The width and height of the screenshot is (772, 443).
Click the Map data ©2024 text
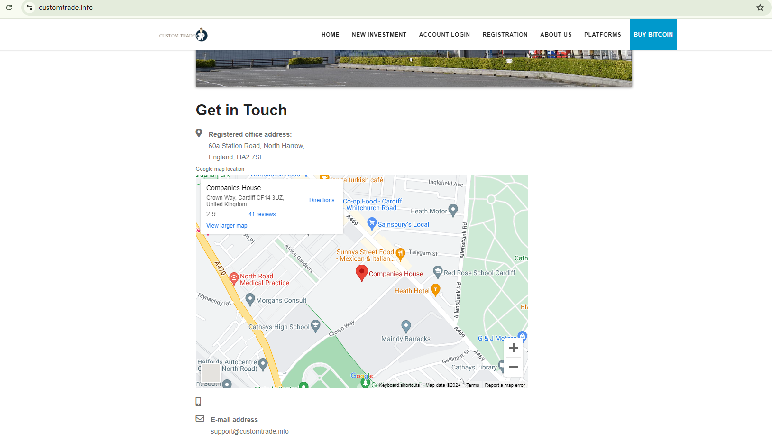point(443,385)
